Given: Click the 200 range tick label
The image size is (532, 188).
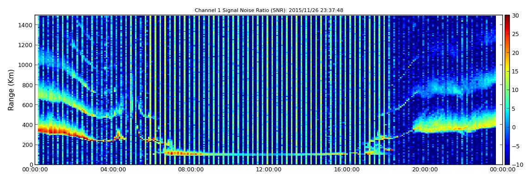Looking at the screenshot, I should [28, 145].
